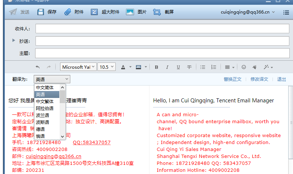Click the format clearing eraser icon
The height and width of the screenshot is (174, 293).
(255, 67)
